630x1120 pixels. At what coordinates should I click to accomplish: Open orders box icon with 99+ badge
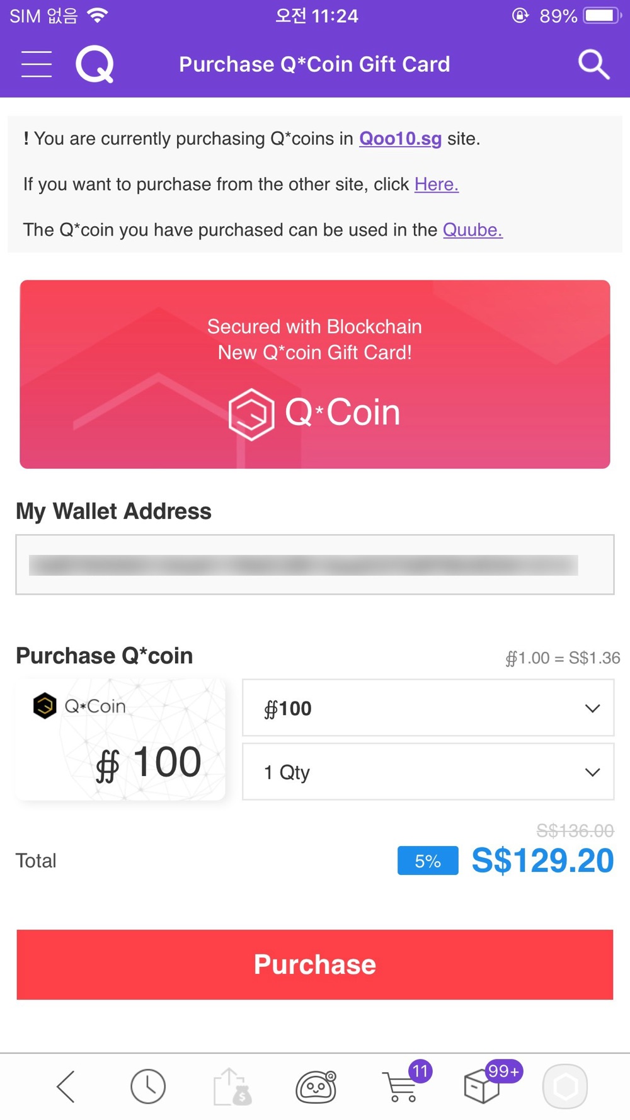pyautogui.click(x=488, y=1083)
